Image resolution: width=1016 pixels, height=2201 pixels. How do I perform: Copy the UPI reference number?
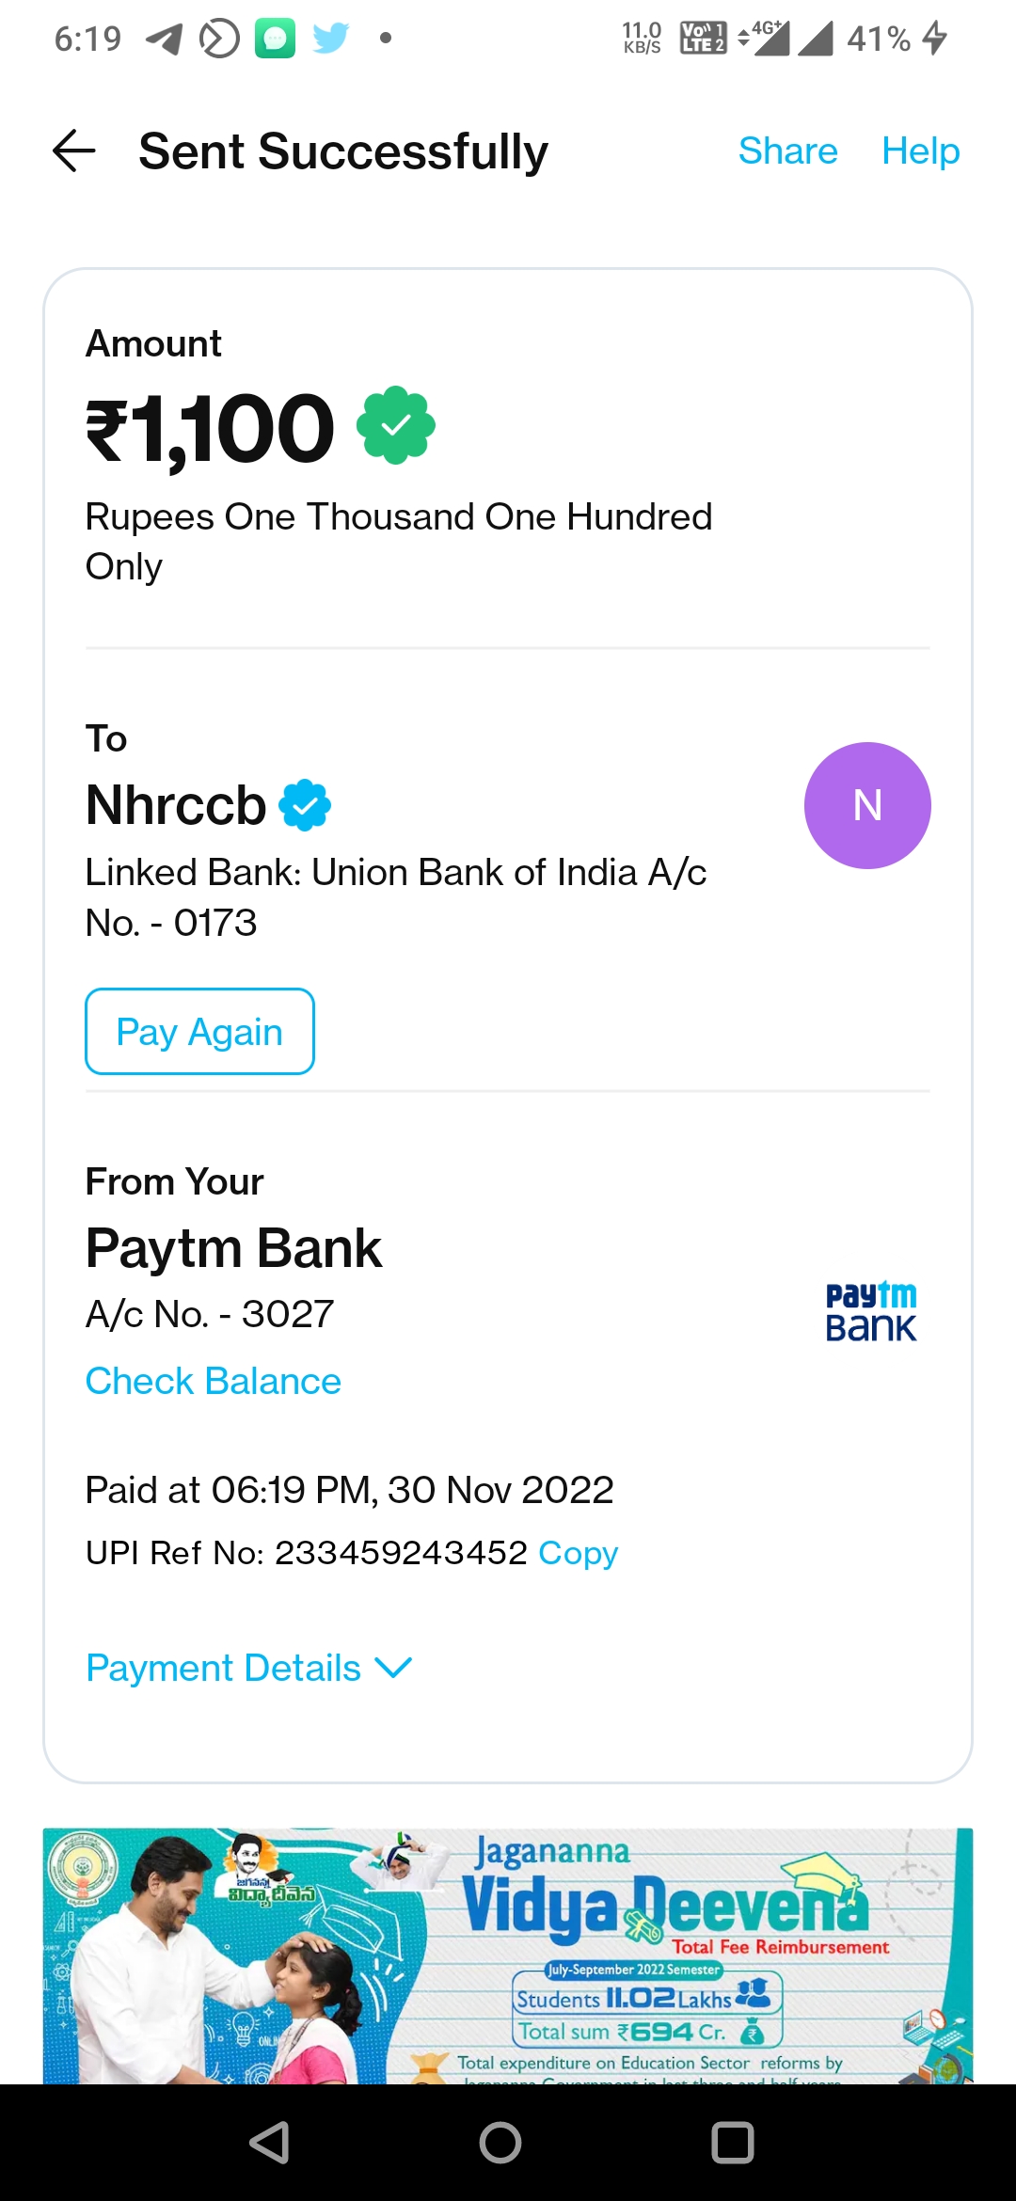578,1553
